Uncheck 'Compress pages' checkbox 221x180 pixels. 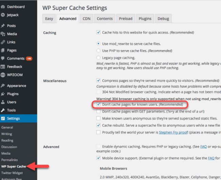pyautogui.click(x=98, y=81)
